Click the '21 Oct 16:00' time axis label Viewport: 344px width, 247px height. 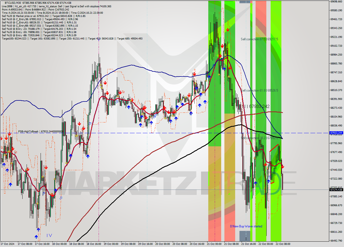point(248,244)
